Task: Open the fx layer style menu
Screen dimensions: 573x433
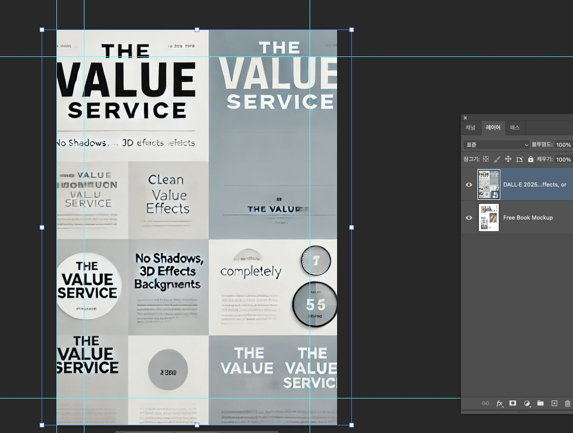Action: coord(500,404)
